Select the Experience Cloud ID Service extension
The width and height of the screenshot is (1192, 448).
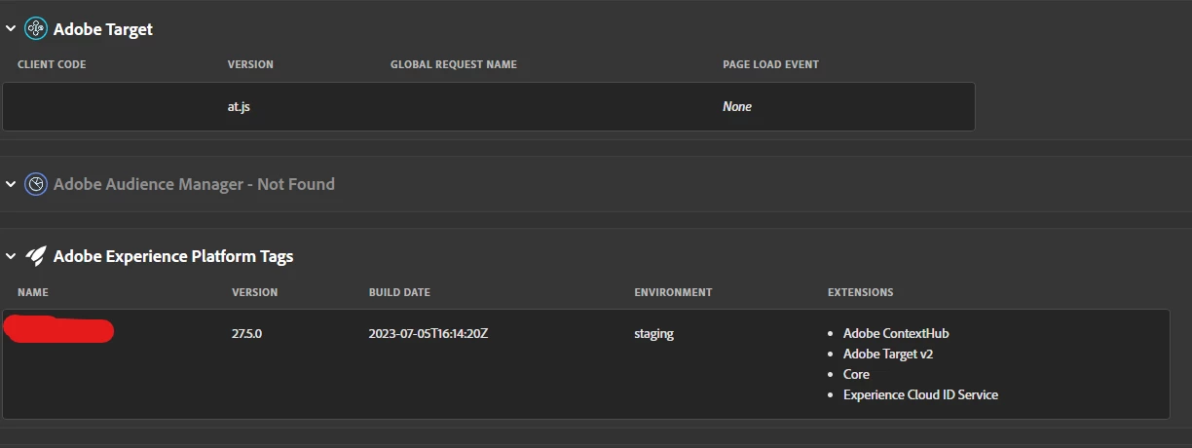tap(920, 394)
